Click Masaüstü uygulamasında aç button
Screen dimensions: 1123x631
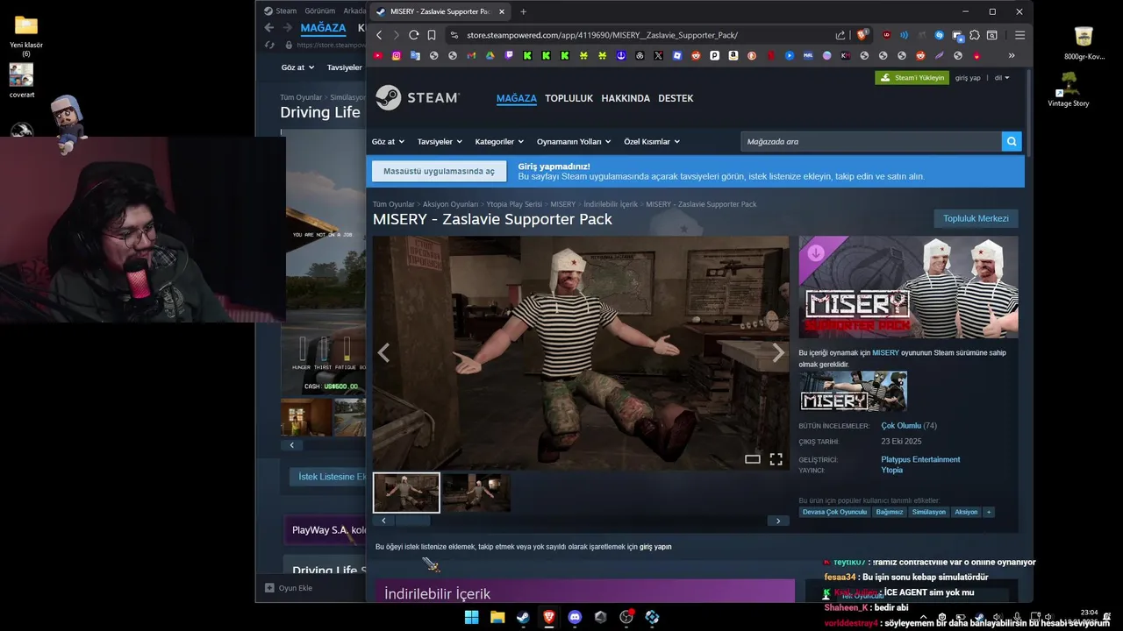pyautogui.click(x=439, y=171)
